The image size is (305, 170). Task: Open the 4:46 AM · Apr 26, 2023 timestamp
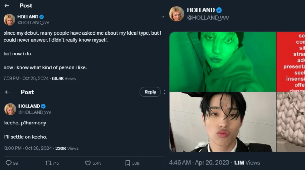tap(199, 163)
